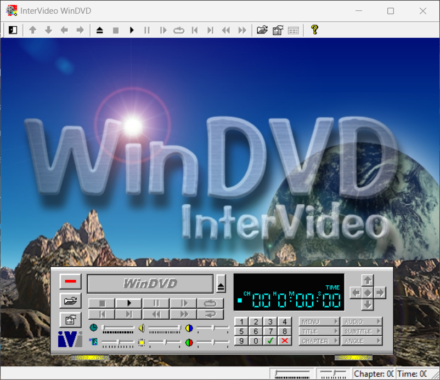Click the folder open button on the control panel
Viewport: 440px width, 380px height.
tap(70, 301)
